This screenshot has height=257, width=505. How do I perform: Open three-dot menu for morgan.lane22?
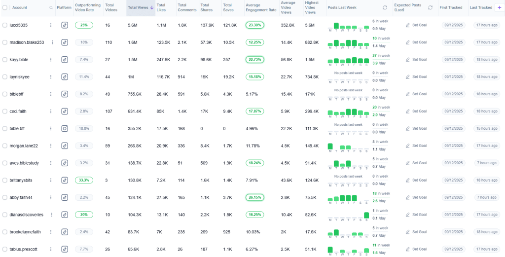[50, 146]
